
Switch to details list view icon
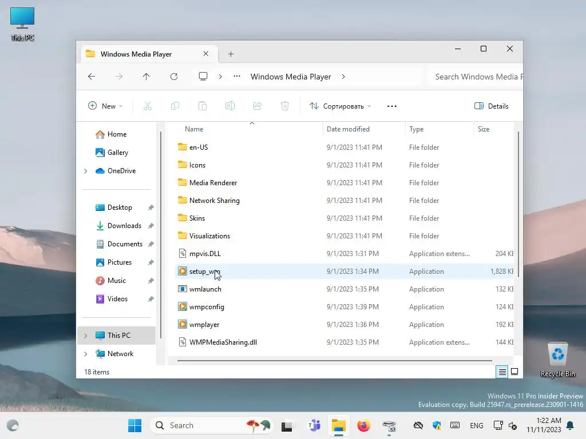[x=502, y=372]
